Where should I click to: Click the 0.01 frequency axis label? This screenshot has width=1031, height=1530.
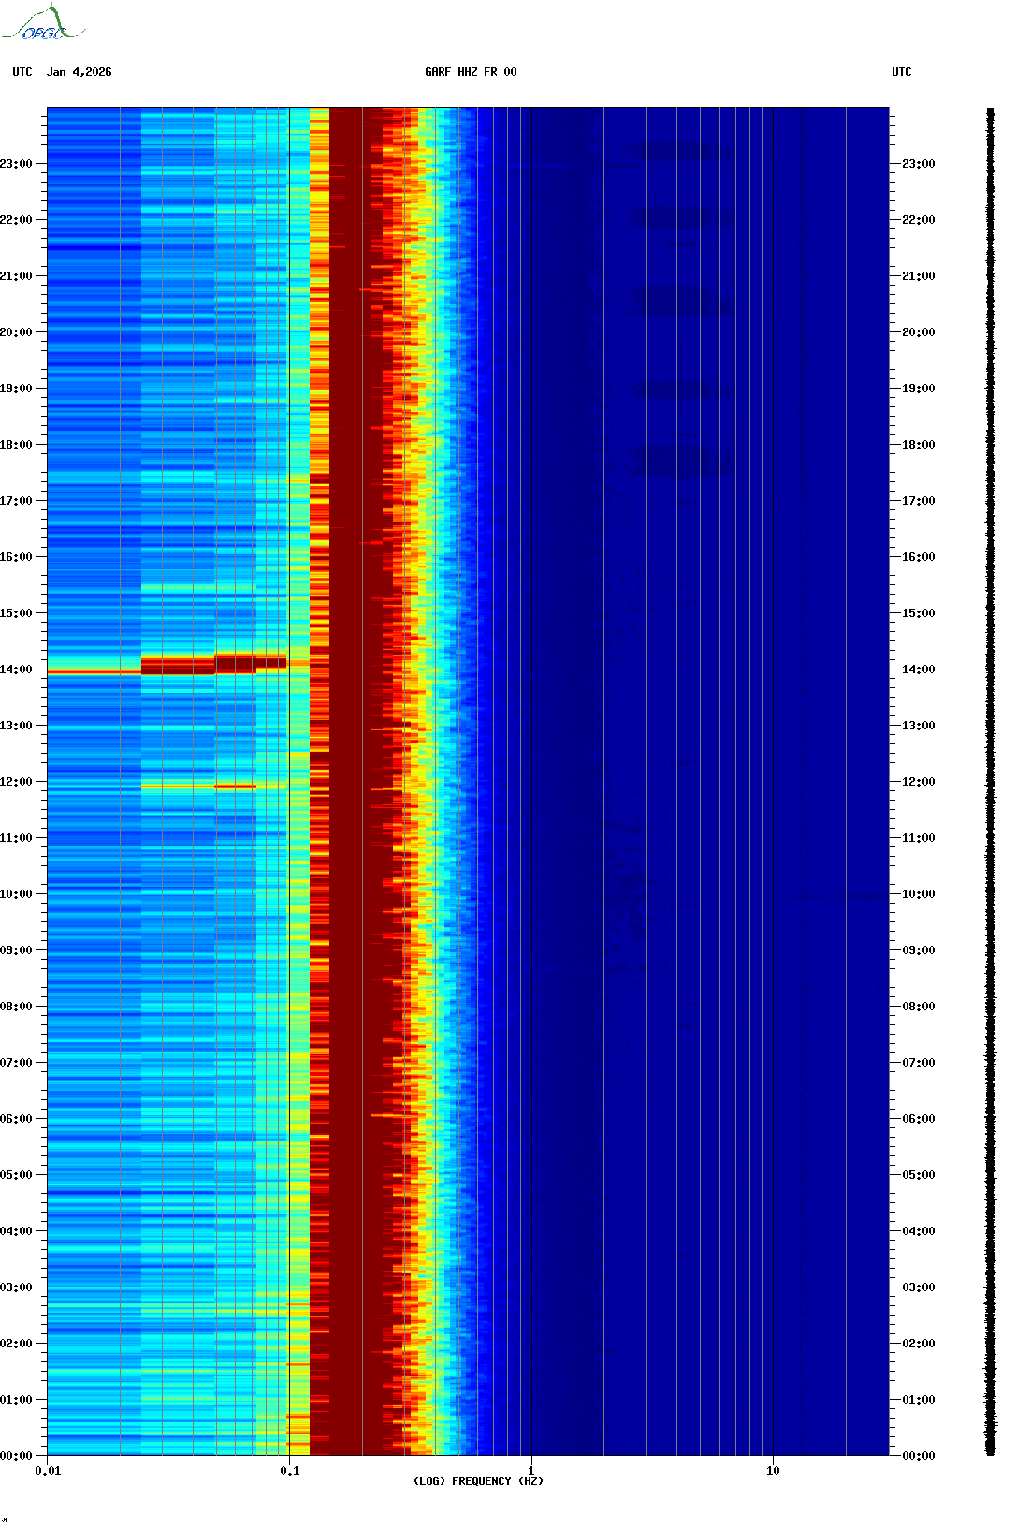tap(48, 1471)
